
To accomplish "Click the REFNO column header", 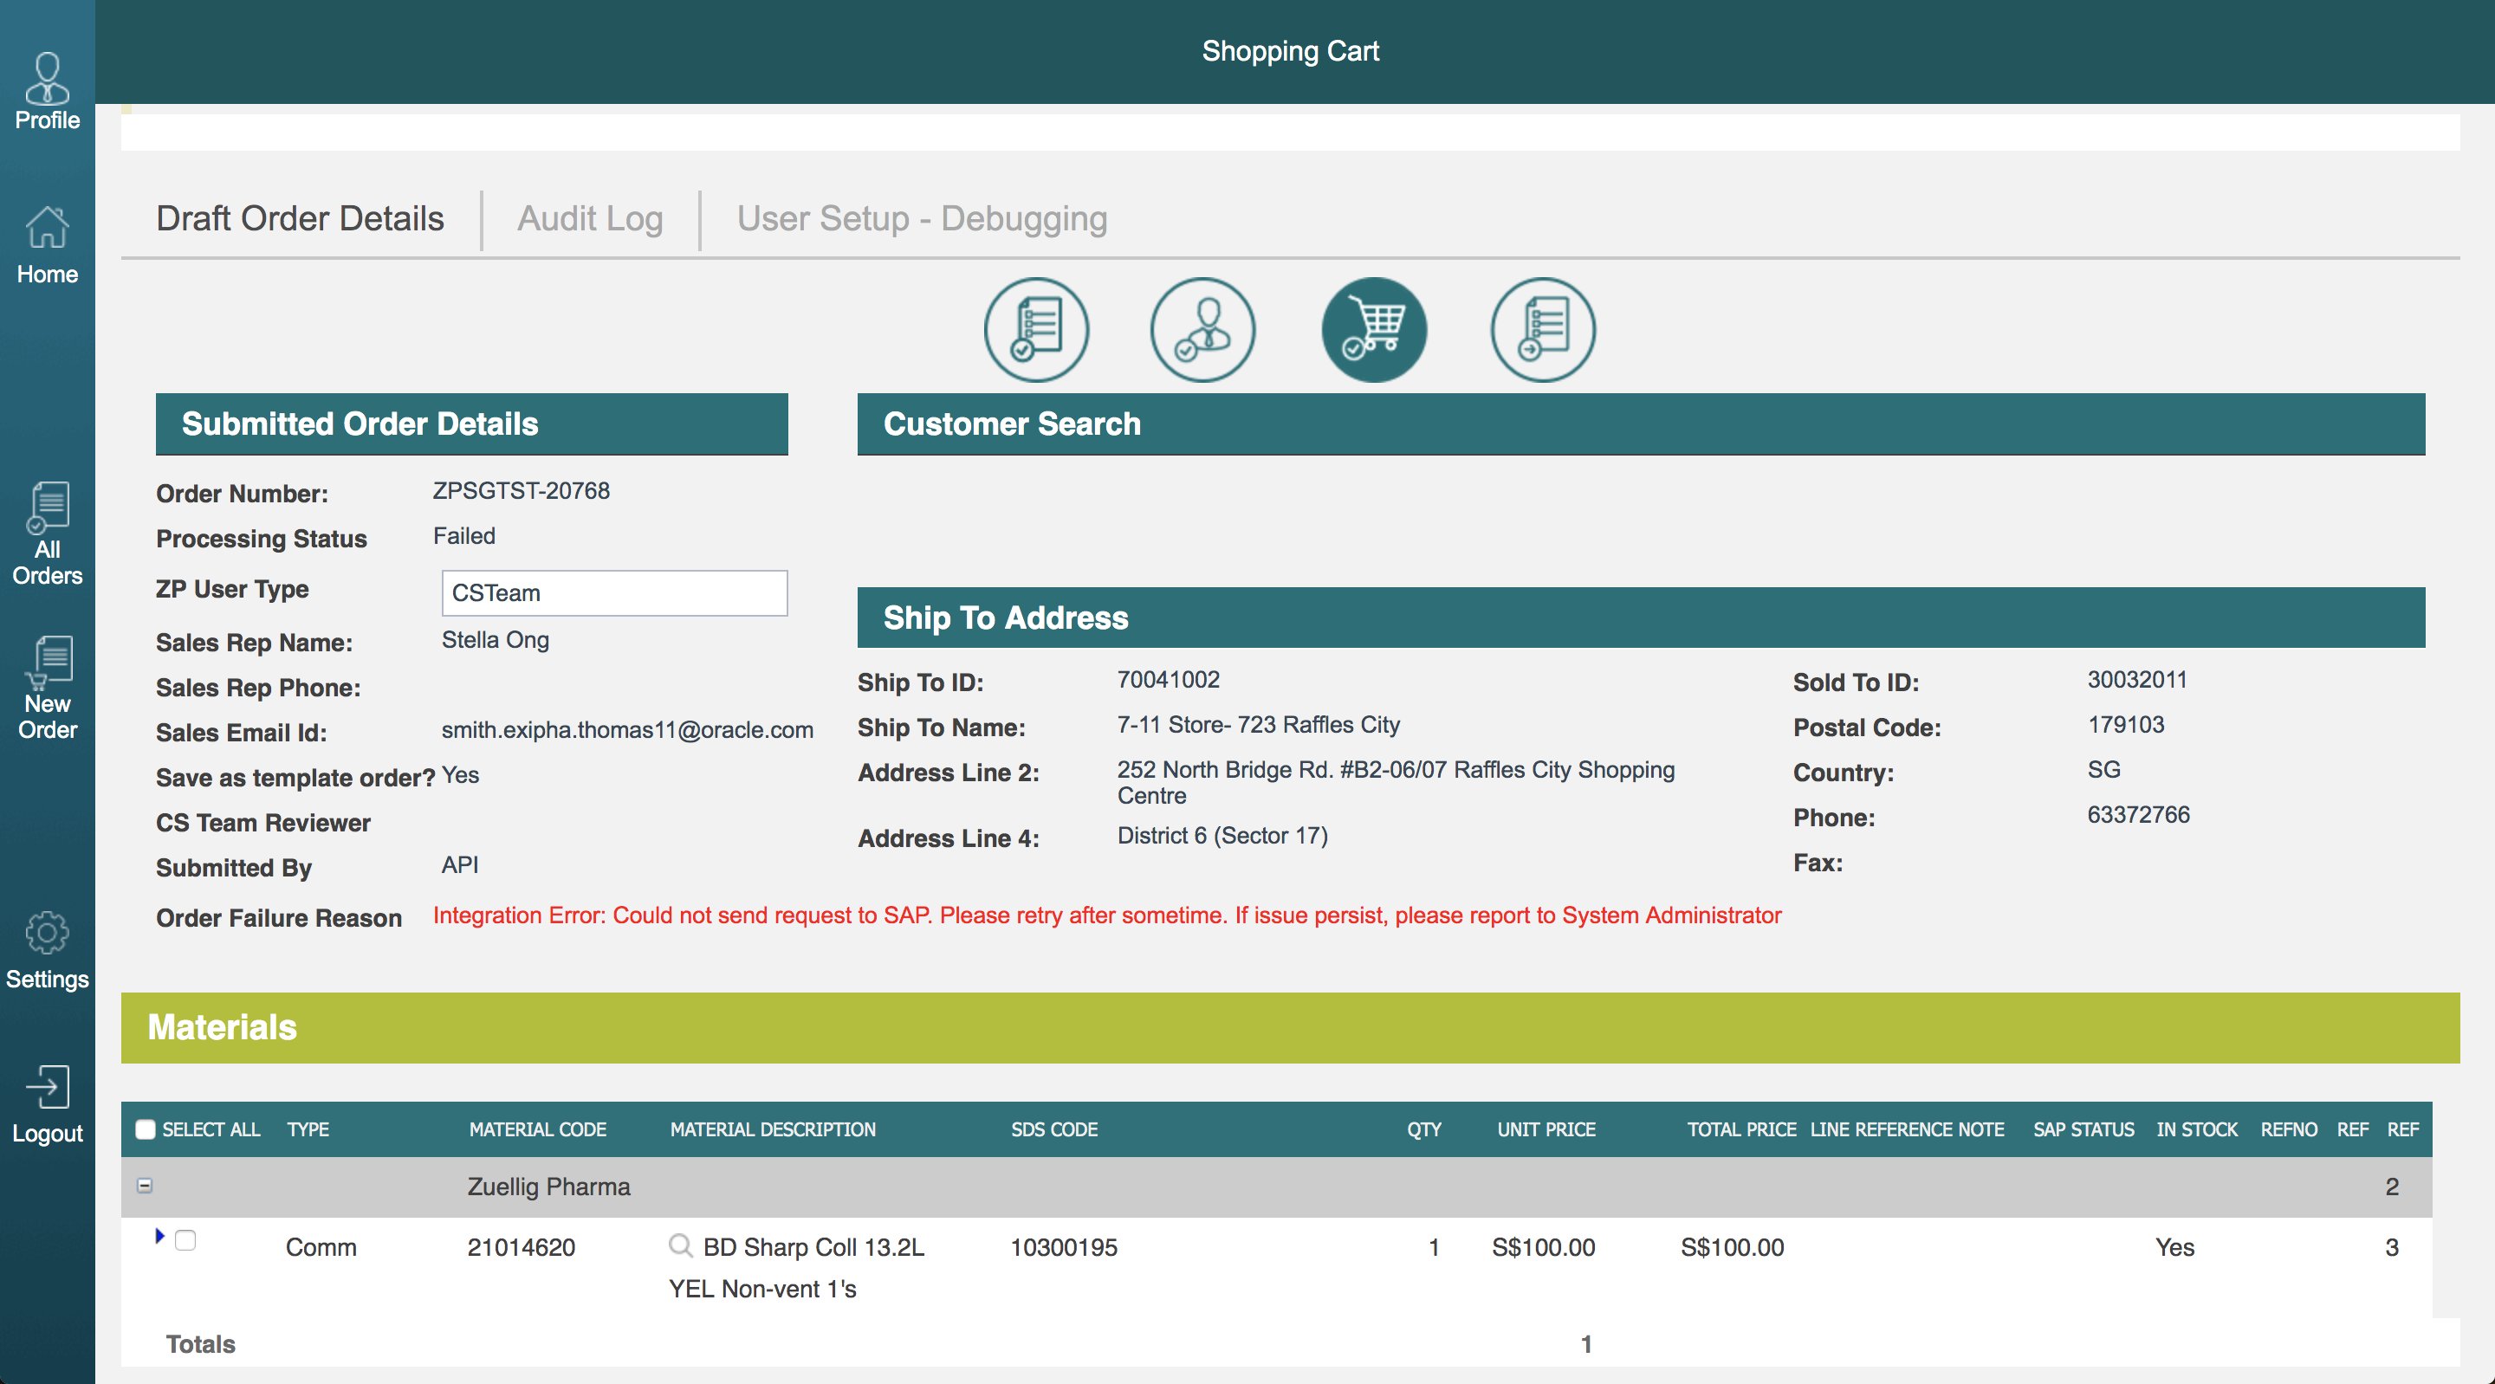I will (2289, 1129).
